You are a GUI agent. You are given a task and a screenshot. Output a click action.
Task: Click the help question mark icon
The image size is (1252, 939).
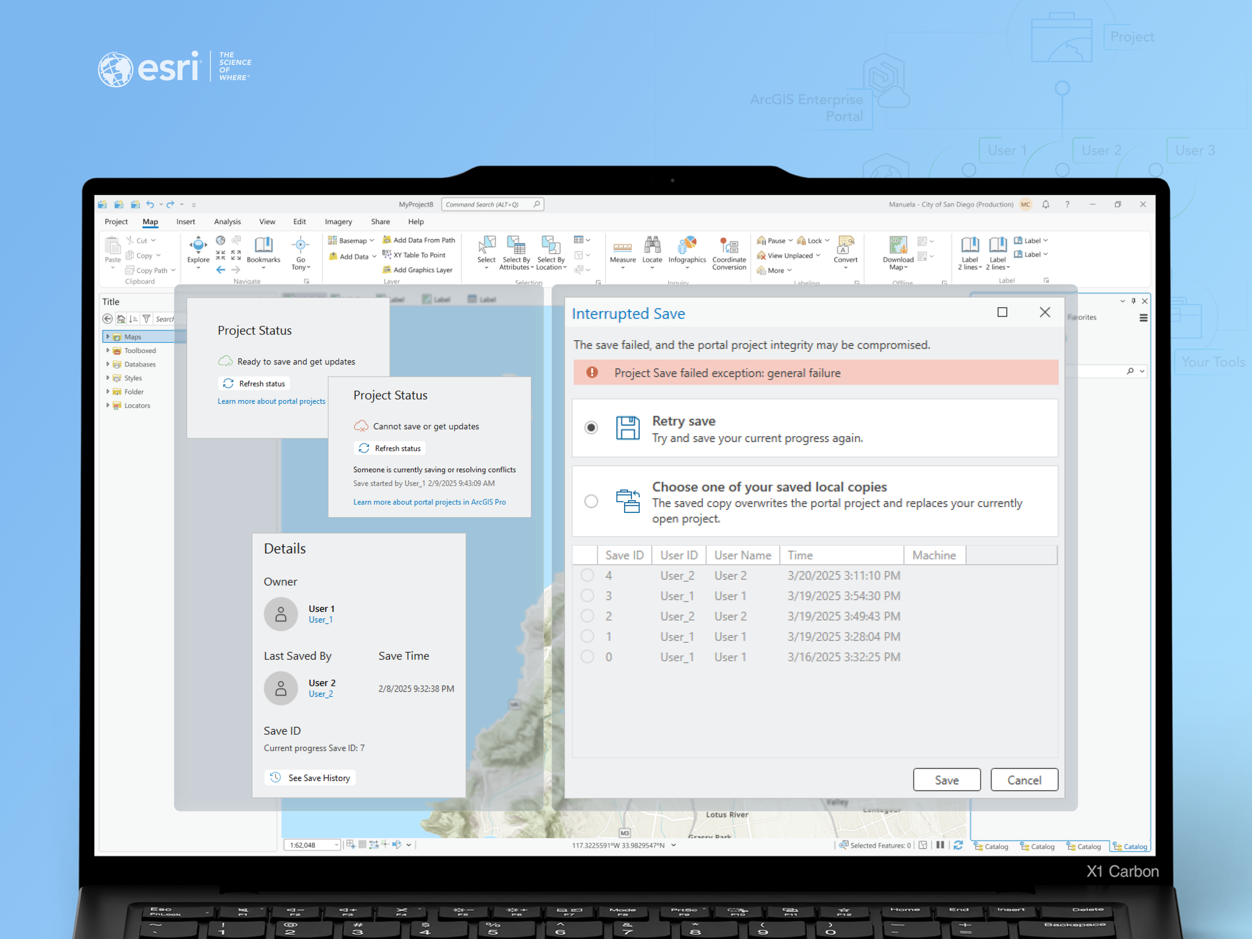[1068, 204]
